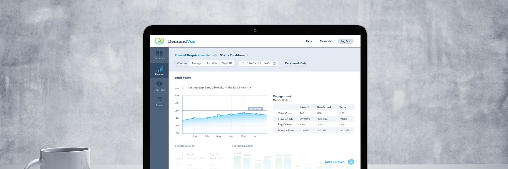Select the Custom benchmark segment
508x169 pixels.
[x=182, y=63]
